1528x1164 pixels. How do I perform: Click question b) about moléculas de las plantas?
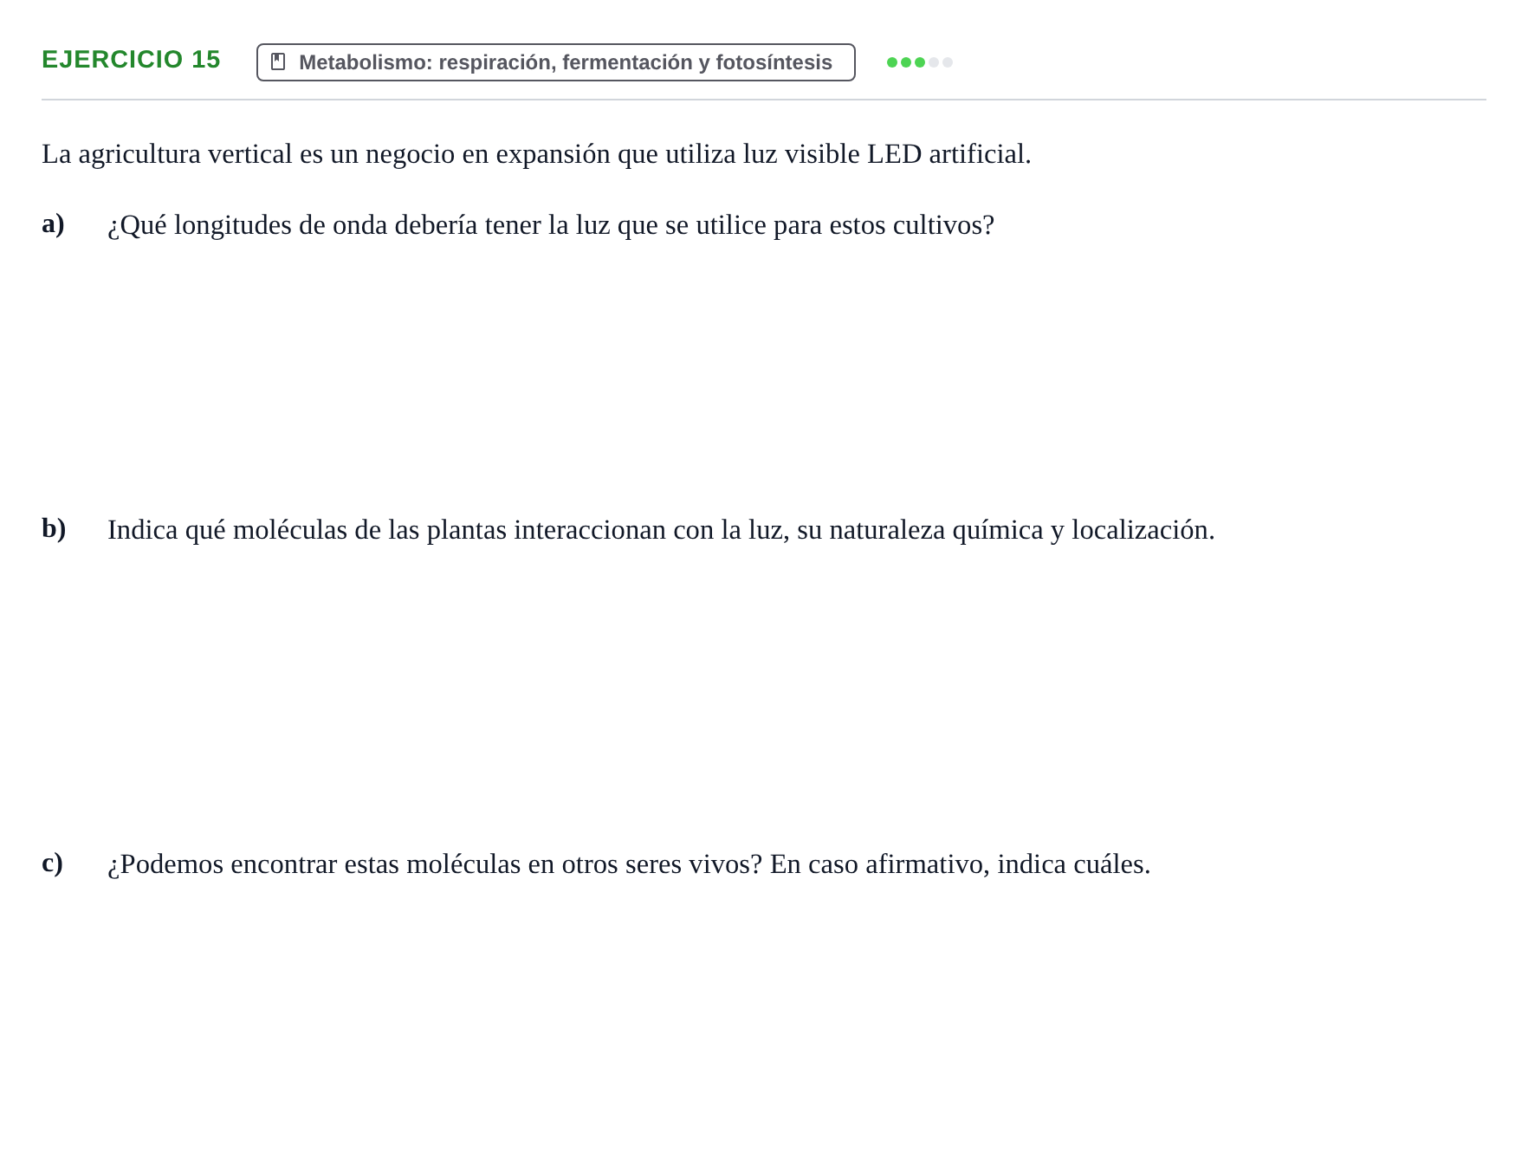[x=661, y=530]
